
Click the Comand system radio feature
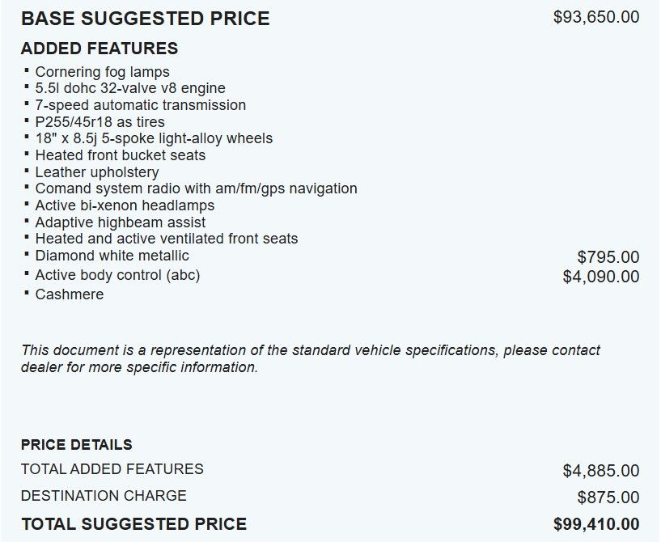(x=196, y=188)
